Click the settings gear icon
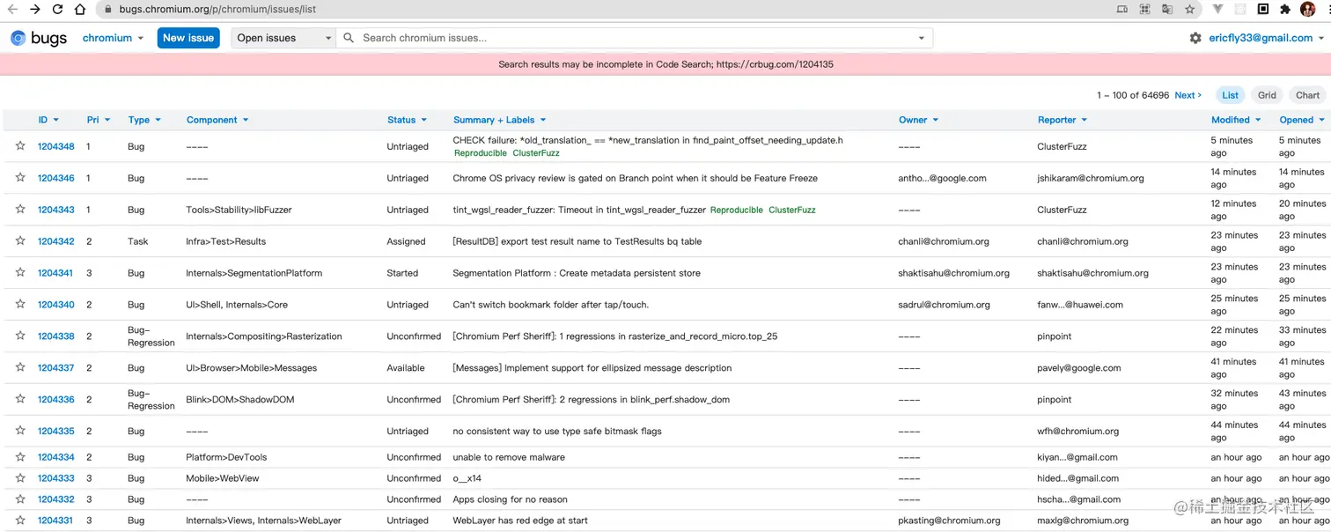The image size is (1331, 532). 1195,38
